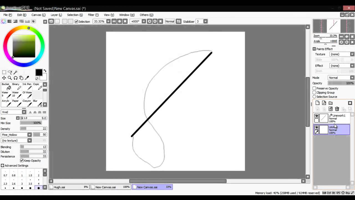Viewport: 355px width, 200px height.
Task: Select the Eyedropper color picker tool
Action: click(x=27, y=78)
